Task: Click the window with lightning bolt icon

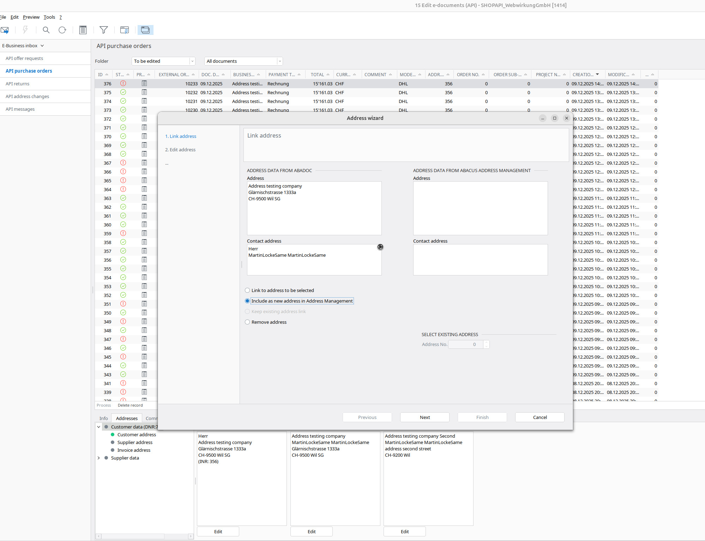Action: tap(125, 30)
